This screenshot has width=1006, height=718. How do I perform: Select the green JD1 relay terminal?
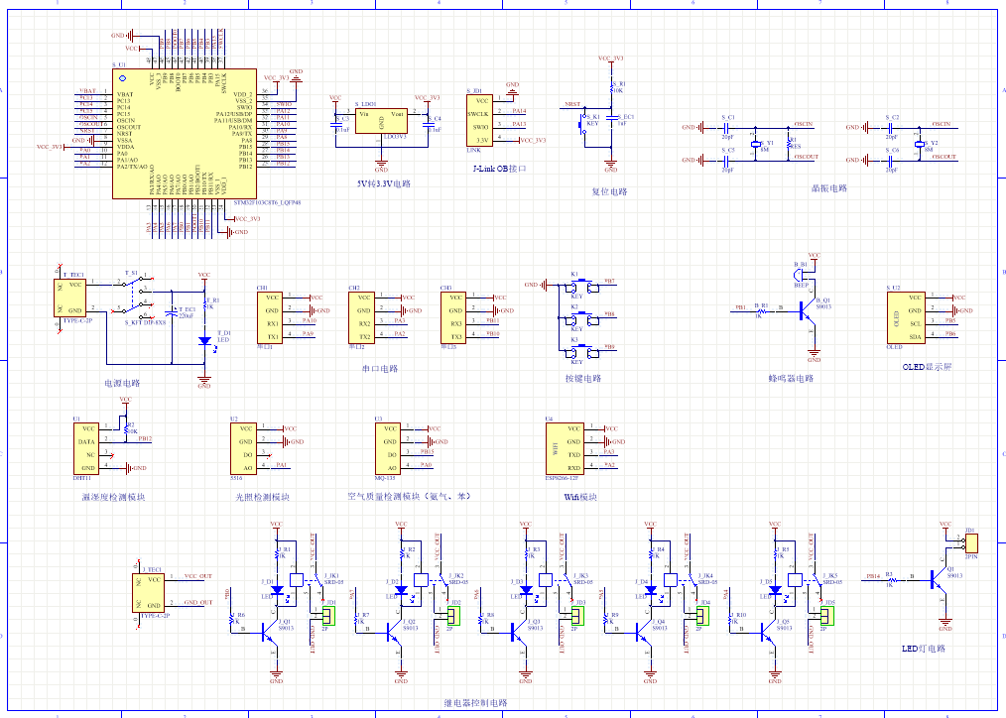[328, 617]
